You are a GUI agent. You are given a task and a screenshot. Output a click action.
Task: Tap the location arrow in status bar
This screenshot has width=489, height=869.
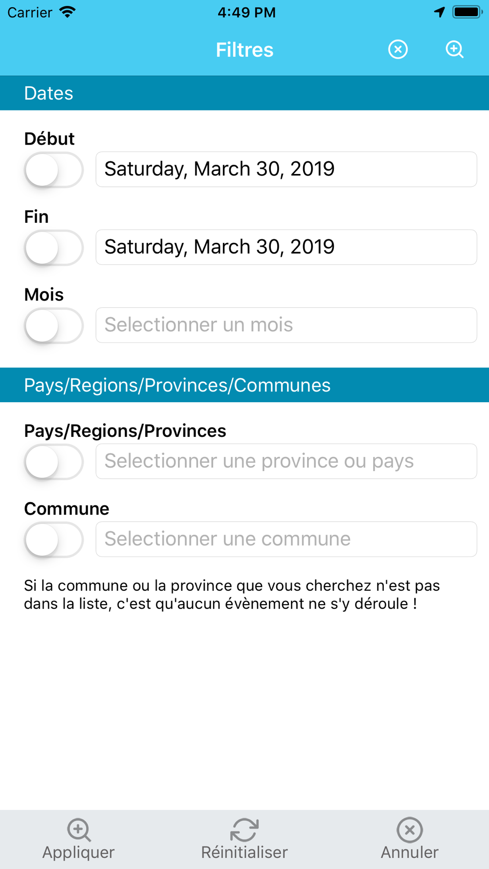coord(440,12)
